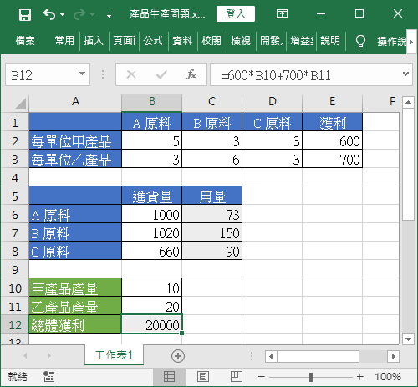Click cell with value 150

(x=212, y=232)
